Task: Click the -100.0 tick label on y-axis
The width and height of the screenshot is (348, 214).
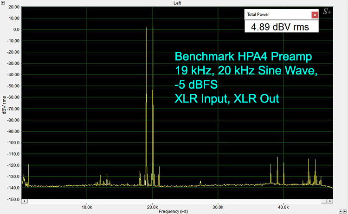Action: 13,142
